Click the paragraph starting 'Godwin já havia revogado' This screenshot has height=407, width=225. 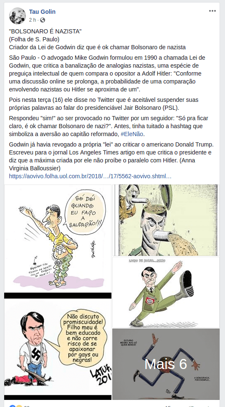pos(111,156)
